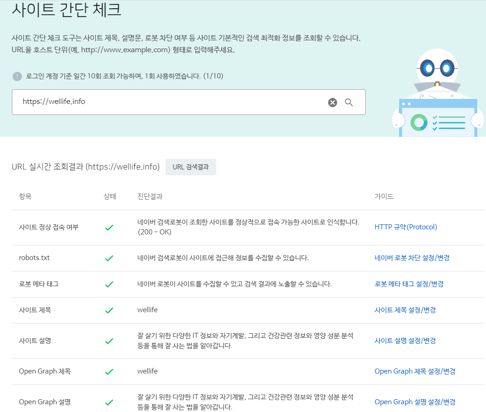Open the Open Graph 설명 설정/변경 link
The width and height of the screenshot is (486, 412).
(414, 402)
